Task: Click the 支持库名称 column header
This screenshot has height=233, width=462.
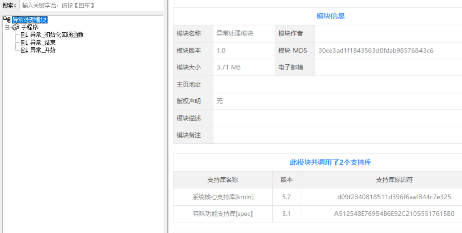Action: coord(223,180)
